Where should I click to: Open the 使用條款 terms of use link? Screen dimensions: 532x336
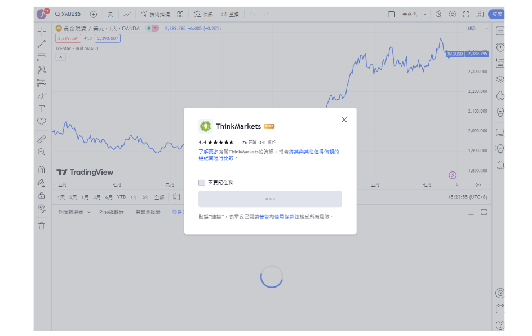click(284, 216)
